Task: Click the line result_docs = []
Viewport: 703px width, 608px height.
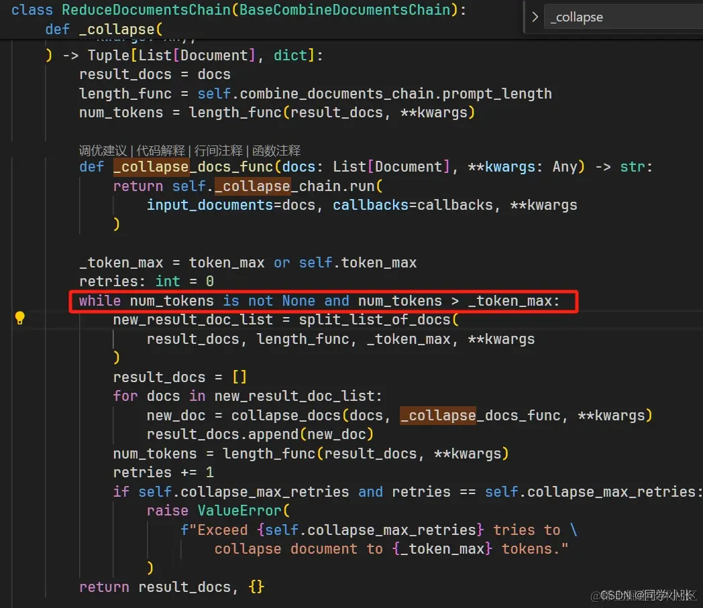Action: click(x=180, y=377)
